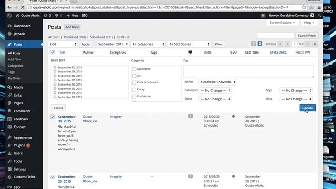Expand Screen Options panel

282,23
